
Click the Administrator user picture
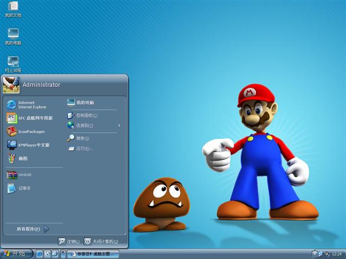[x=11, y=85]
